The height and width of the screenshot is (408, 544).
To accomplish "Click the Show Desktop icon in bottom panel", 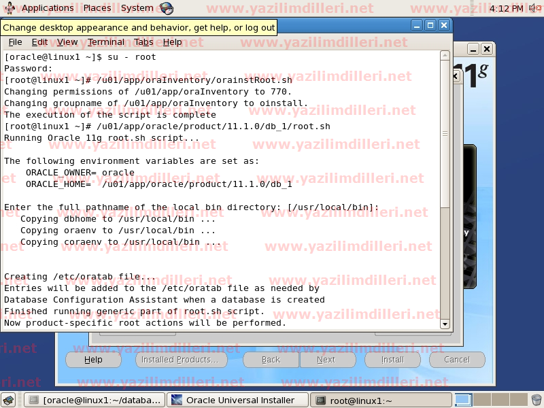I will (x=9, y=400).
